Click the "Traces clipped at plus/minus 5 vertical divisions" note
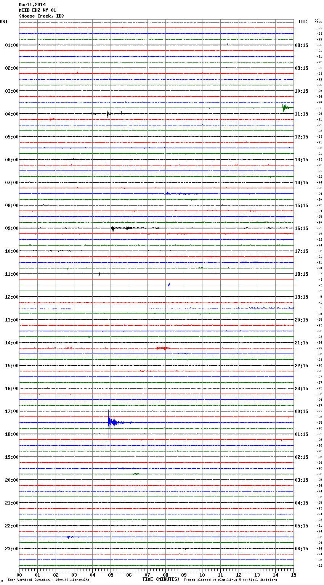Screen dimensions: 324x585 pos(230,580)
